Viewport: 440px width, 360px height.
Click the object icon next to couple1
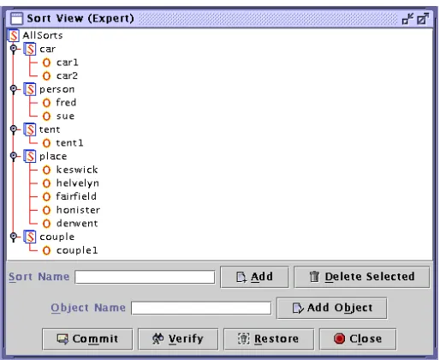click(46, 250)
